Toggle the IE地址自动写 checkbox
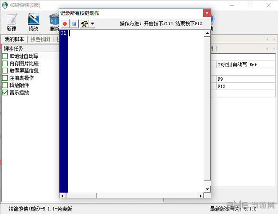This screenshot has width=278, height=214. click(5, 56)
